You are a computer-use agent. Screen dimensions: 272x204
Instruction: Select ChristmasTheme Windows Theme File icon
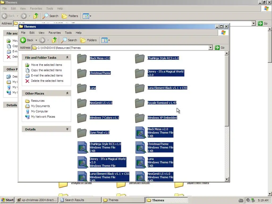[x=140, y=148]
